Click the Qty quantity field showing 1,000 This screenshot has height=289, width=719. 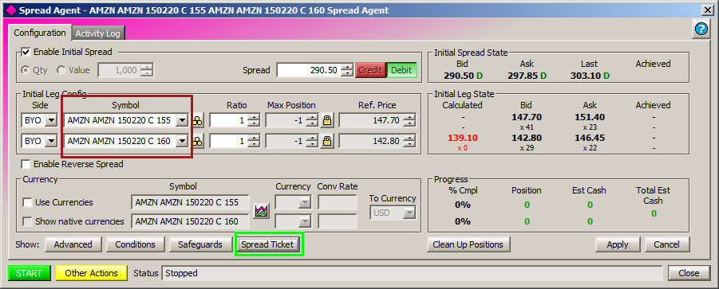coord(120,70)
